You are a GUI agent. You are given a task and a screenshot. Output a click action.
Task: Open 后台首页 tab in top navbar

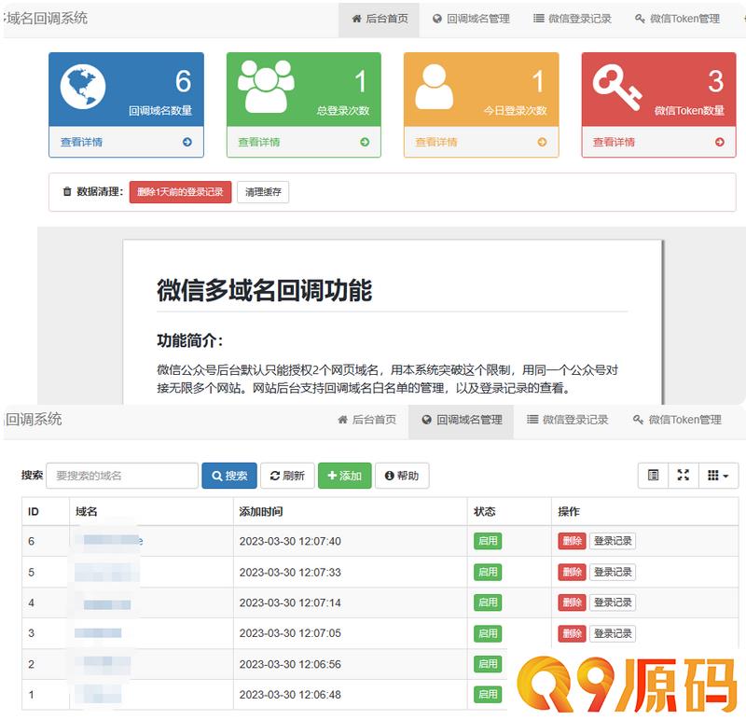tap(379, 19)
